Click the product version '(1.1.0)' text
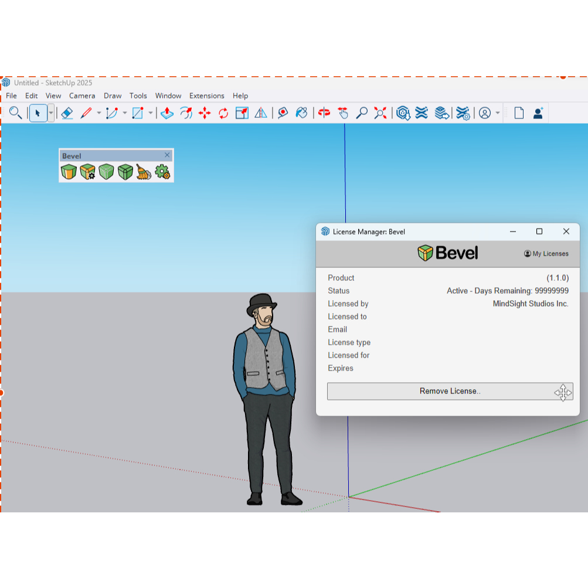The height and width of the screenshot is (588, 588). pos(558,278)
